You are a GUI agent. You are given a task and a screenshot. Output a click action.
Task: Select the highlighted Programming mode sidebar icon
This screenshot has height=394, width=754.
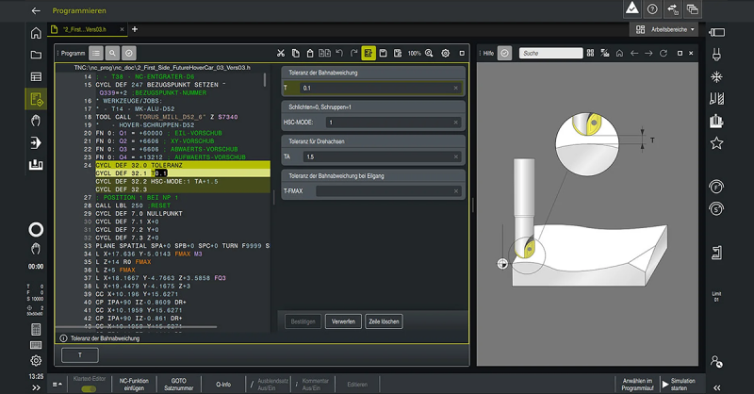36,99
